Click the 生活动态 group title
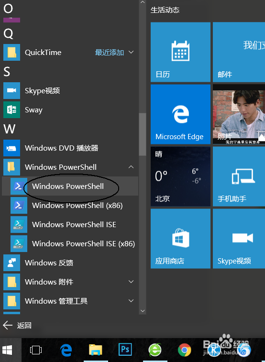 click(165, 10)
